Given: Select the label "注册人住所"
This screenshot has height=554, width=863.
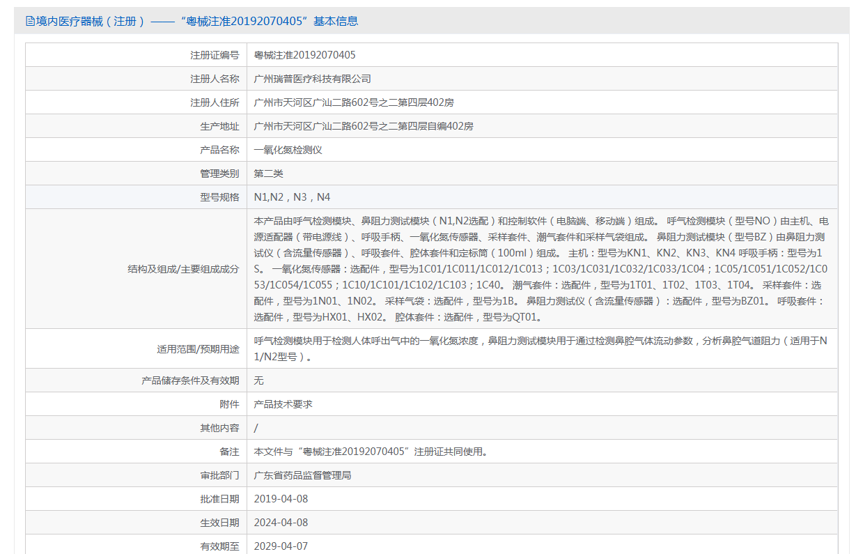Looking at the screenshot, I should [215, 102].
